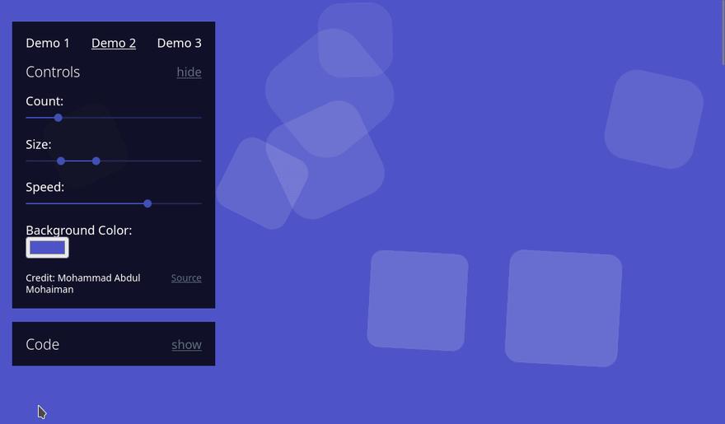Click the Size slider's lower handle

61,161
